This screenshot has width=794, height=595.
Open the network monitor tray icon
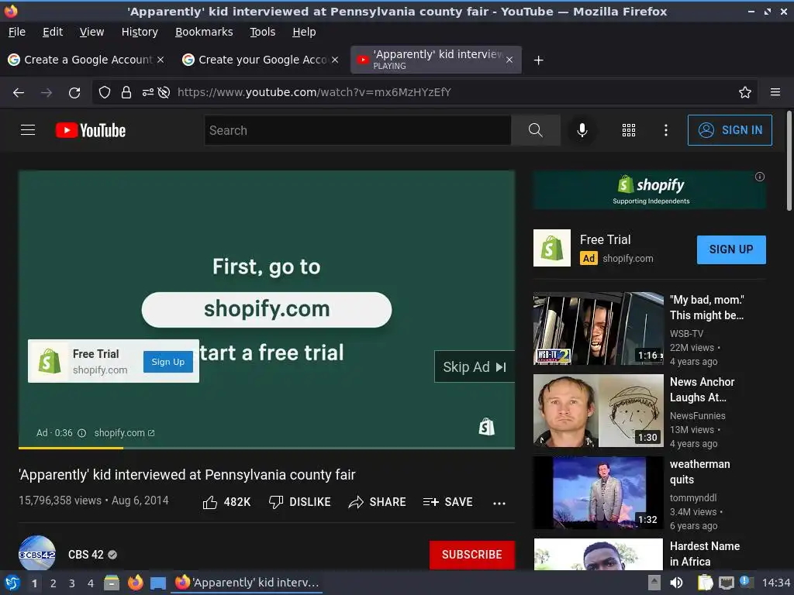click(726, 583)
